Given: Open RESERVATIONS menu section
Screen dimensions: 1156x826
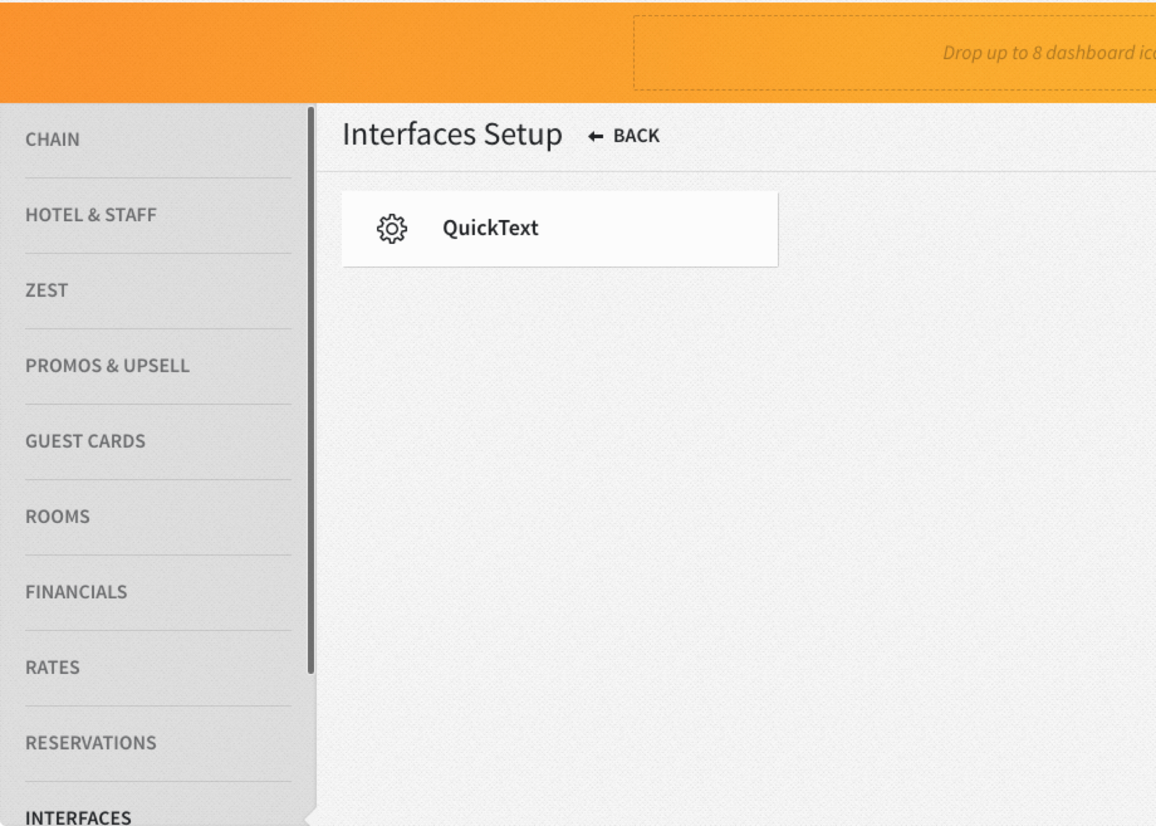Looking at the screenshot, I should point(91,742).
